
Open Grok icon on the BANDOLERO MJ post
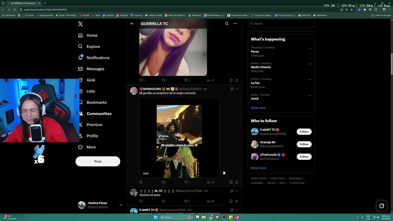pos(232,89)
